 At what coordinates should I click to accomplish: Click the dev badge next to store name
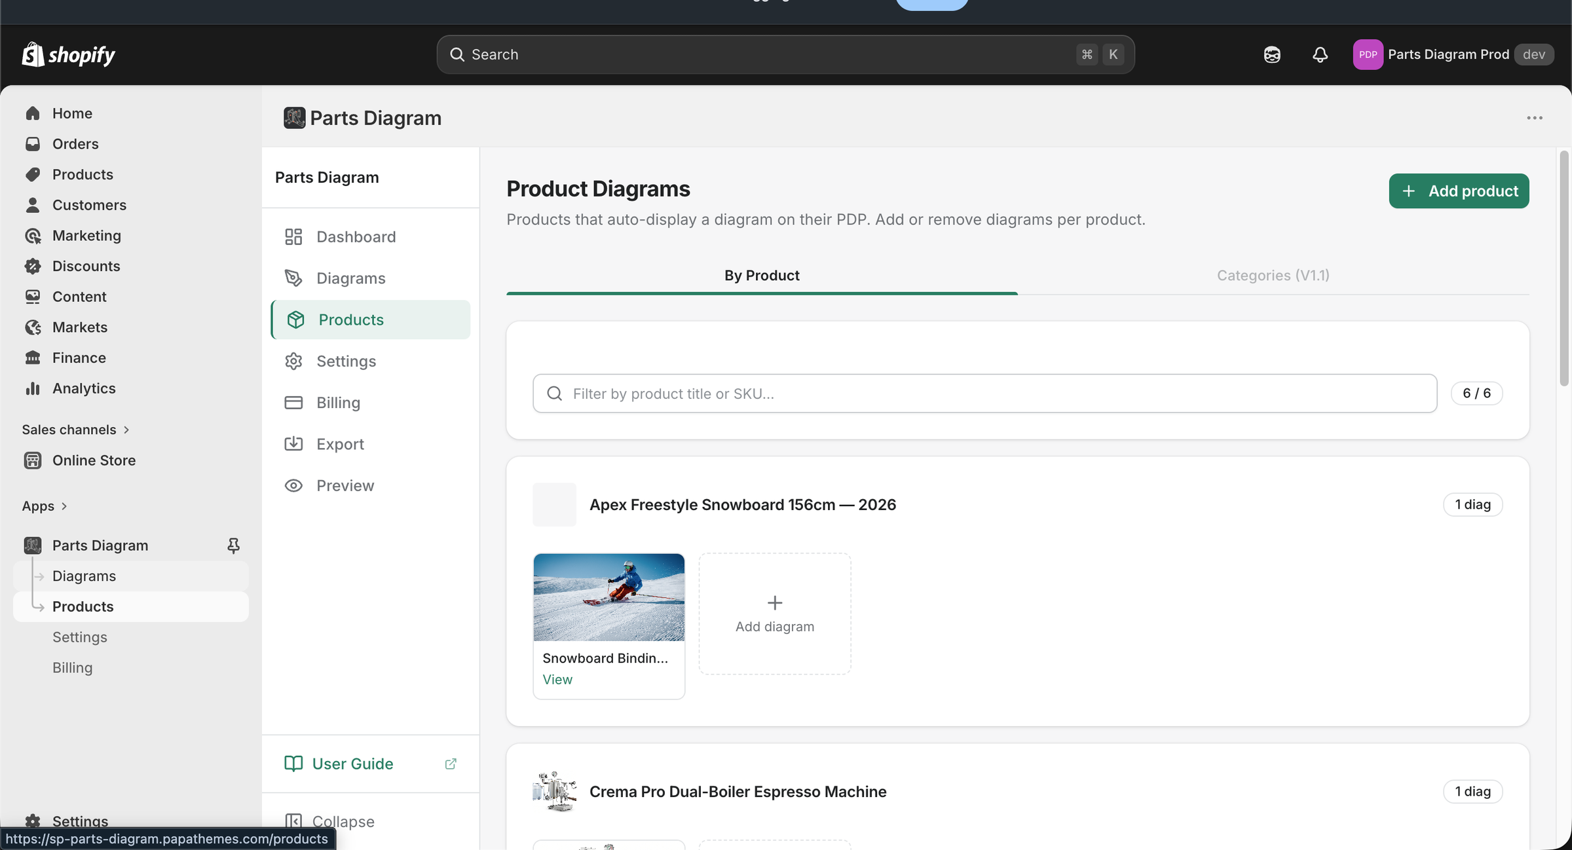coord(1534,54)
